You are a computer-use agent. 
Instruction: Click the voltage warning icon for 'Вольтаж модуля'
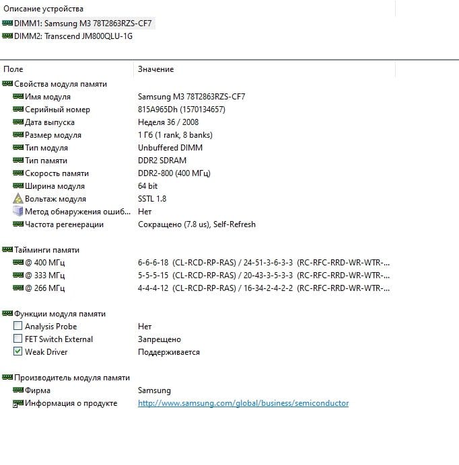click(18, 198)
